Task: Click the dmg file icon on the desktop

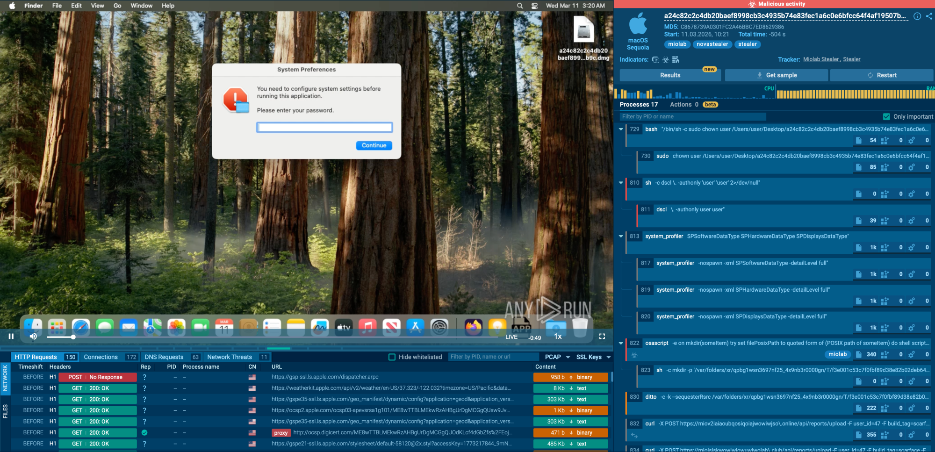Action: (583, 30)
